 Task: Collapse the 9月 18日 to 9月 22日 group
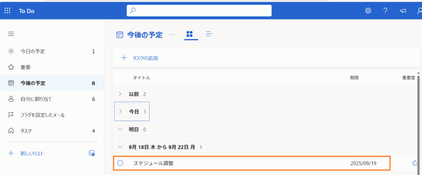coord(120,147)
